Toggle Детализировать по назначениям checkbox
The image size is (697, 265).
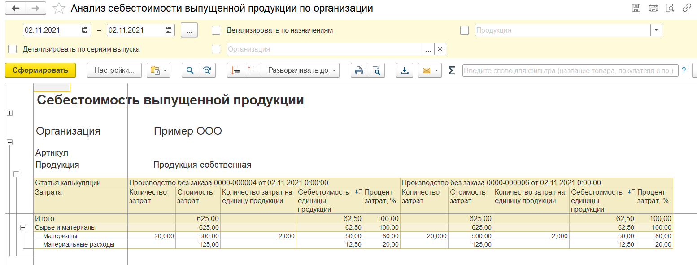coord(216,30)
